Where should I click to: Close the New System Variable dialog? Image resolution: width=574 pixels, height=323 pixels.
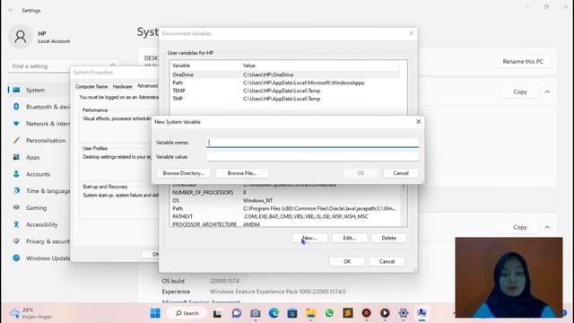[419, 122]
